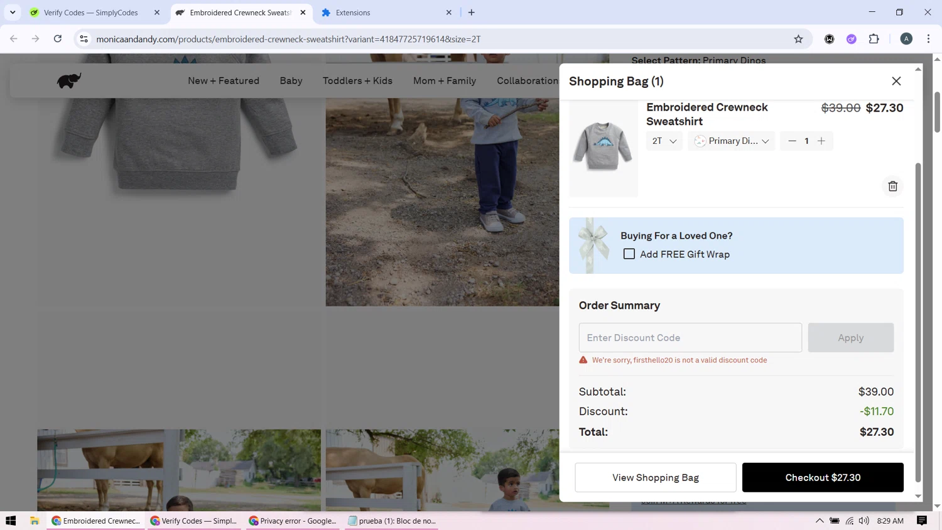This screenshot has width=942, height=530.
Task: Open File Explorer from taskbar
Action: [x=35, y=521]
